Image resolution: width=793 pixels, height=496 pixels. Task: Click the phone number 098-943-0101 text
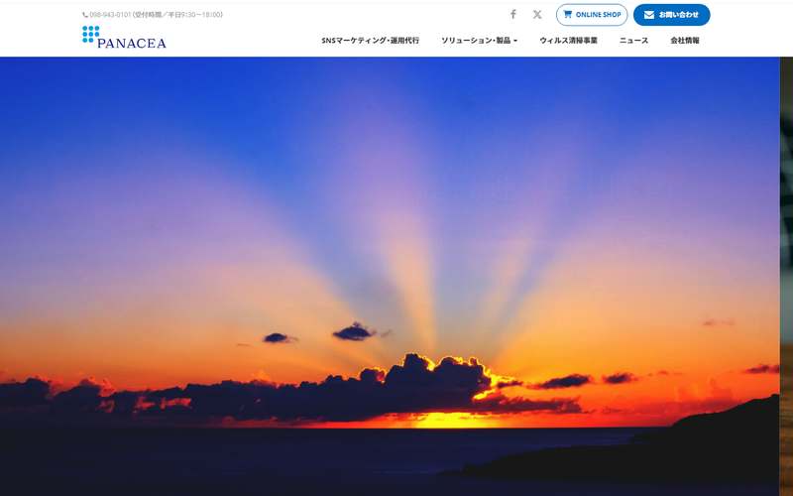click(110, 15)
